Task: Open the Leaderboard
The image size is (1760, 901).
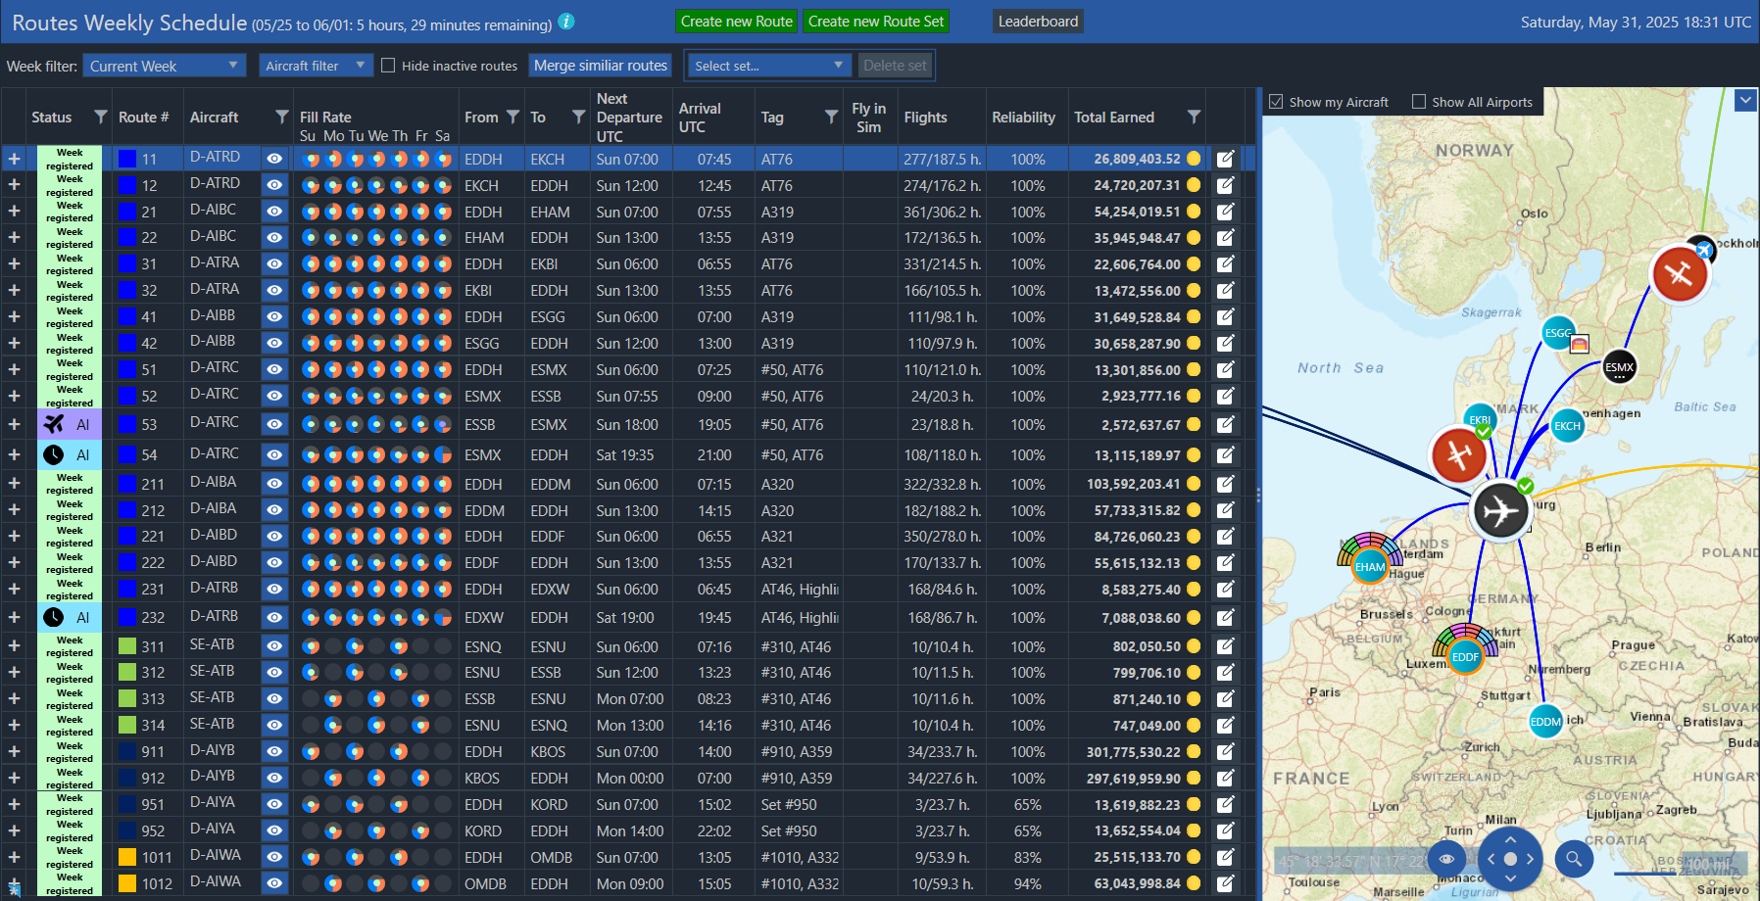Action: (1038, 22)
